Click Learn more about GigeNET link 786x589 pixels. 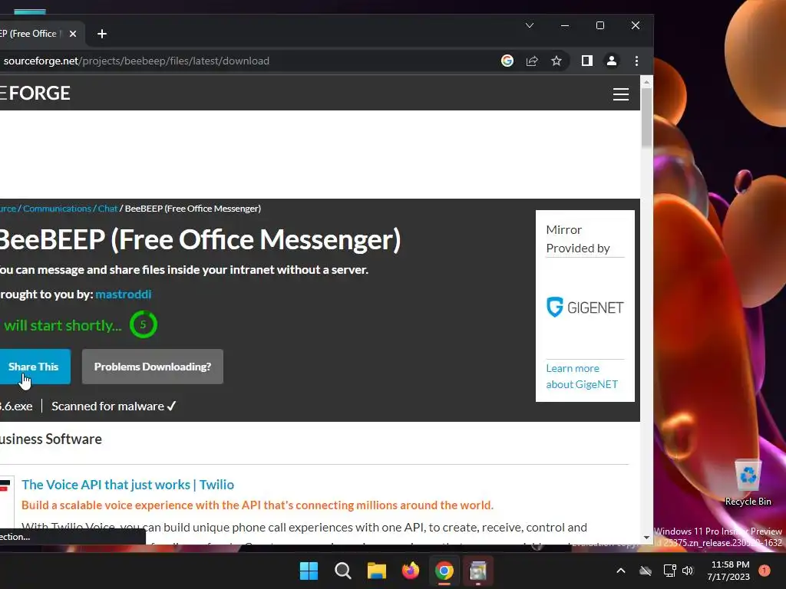click(x=582, y=376)
